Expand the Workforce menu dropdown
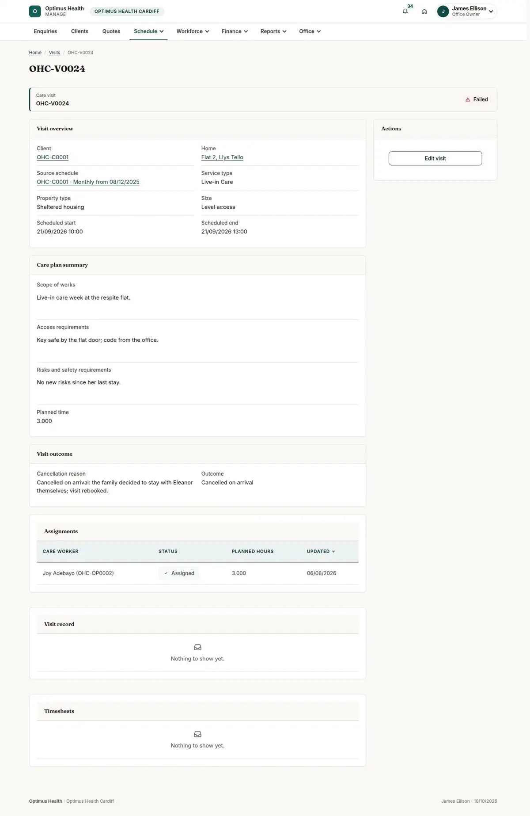The width and height of the screenshot is (530, 816). point(193,31)
